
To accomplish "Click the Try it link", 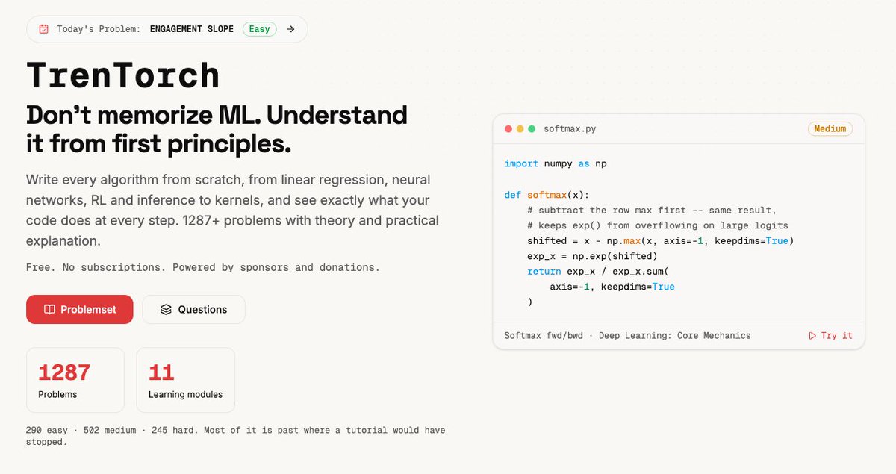I will click(x=830, y=336).
